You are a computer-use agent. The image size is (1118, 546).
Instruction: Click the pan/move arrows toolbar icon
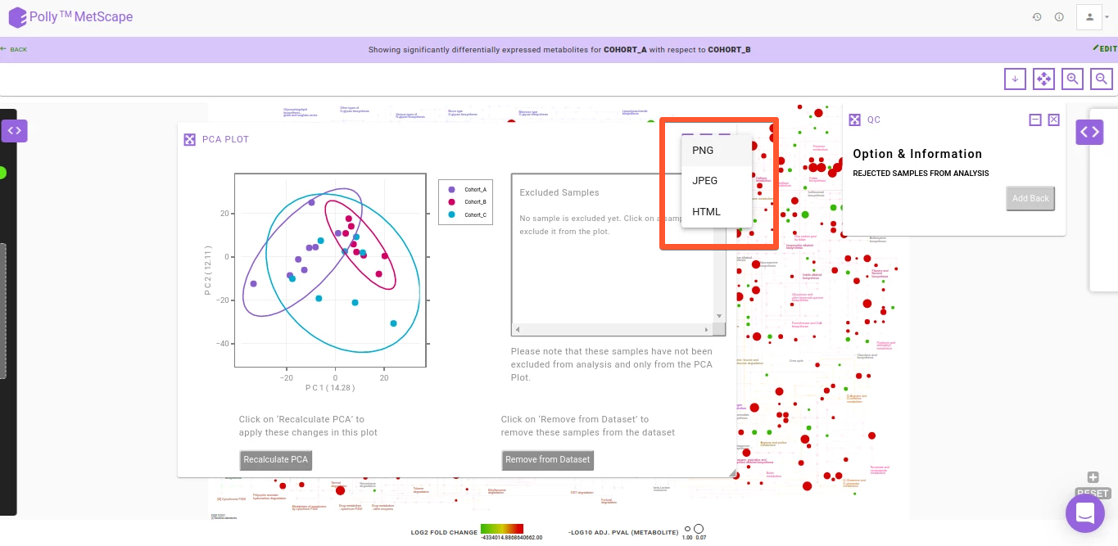click(1043, 79)
